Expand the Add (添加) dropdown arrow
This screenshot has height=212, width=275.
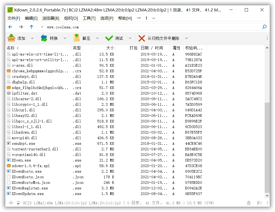coord(32,38)
